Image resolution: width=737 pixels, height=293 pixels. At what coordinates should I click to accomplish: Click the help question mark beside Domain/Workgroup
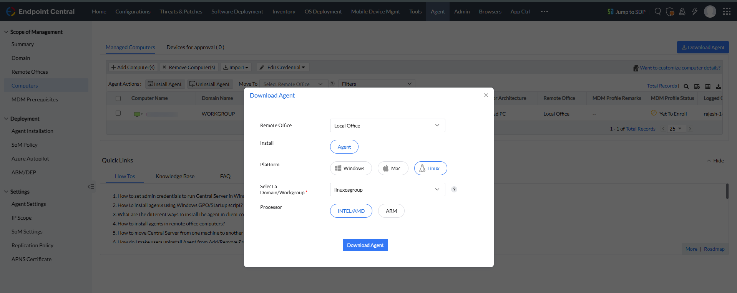click(454, 189)
